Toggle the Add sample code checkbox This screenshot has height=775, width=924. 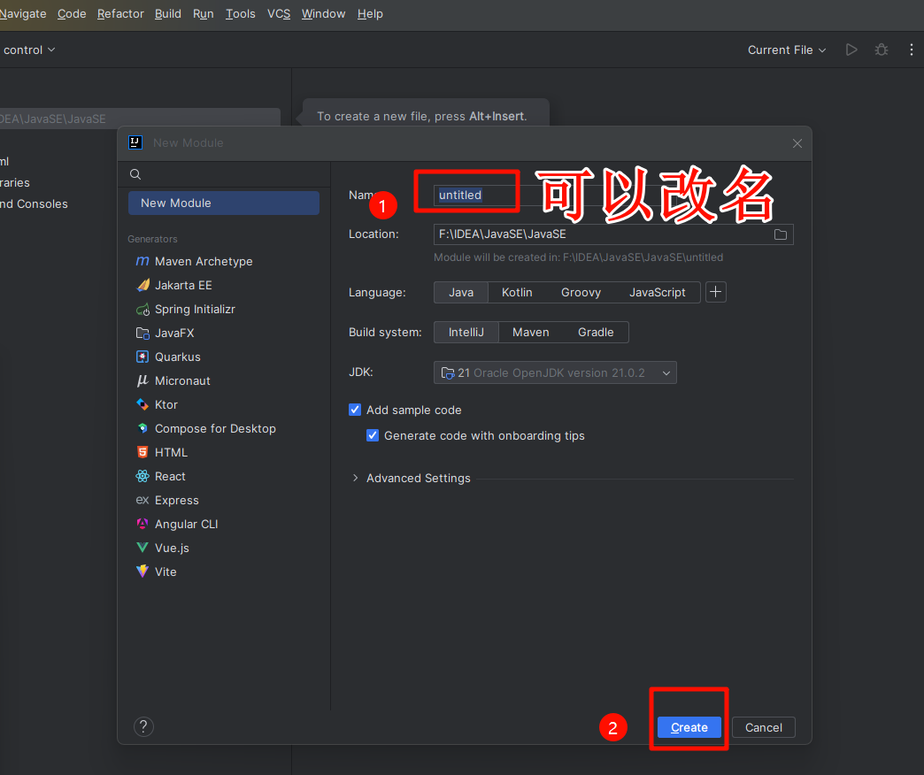[355, 410]
